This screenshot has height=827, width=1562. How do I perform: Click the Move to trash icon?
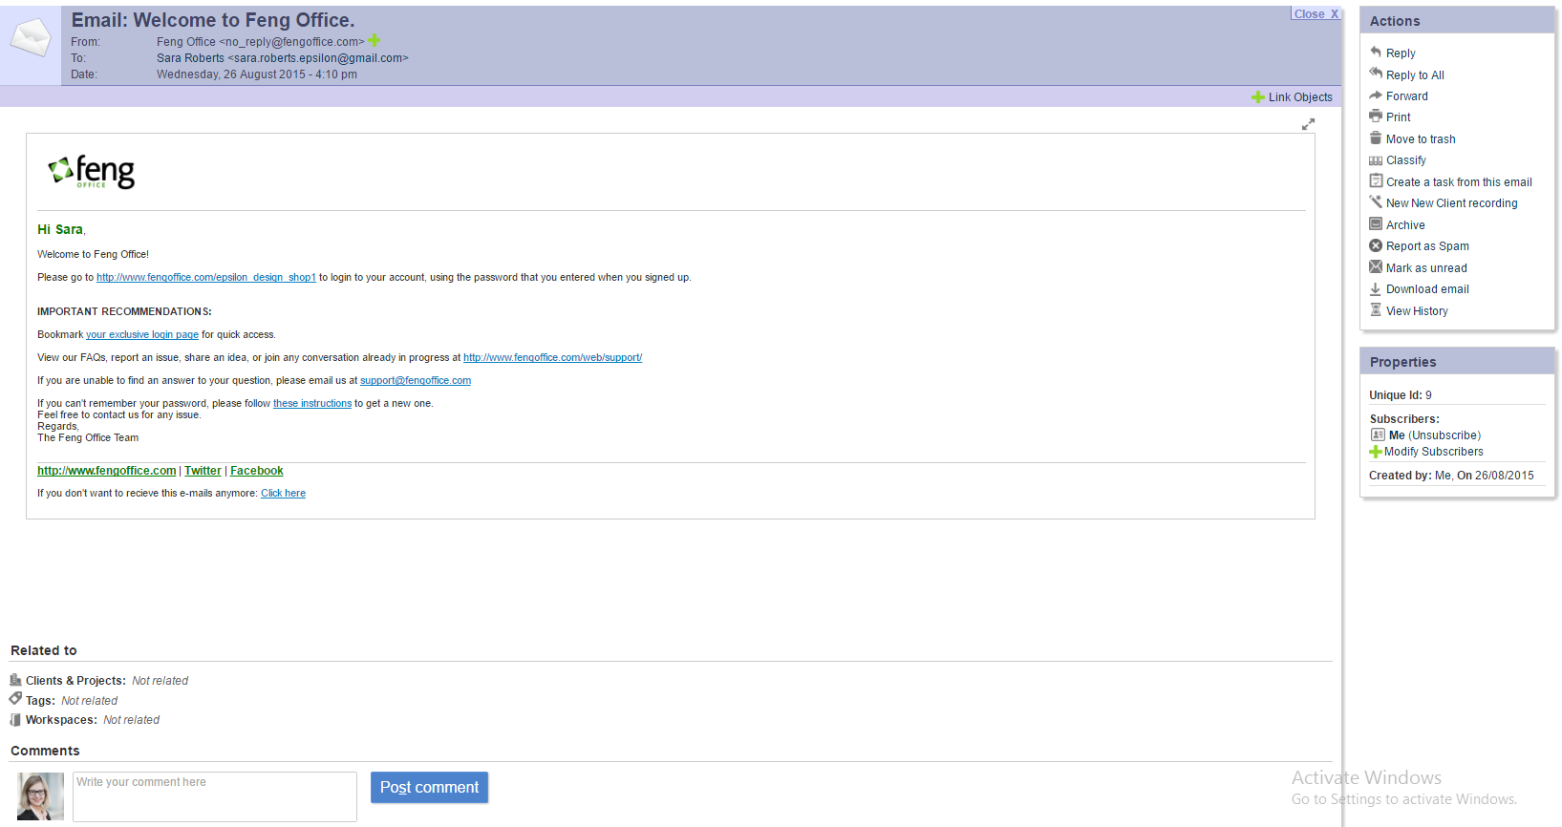point(1376,138)
